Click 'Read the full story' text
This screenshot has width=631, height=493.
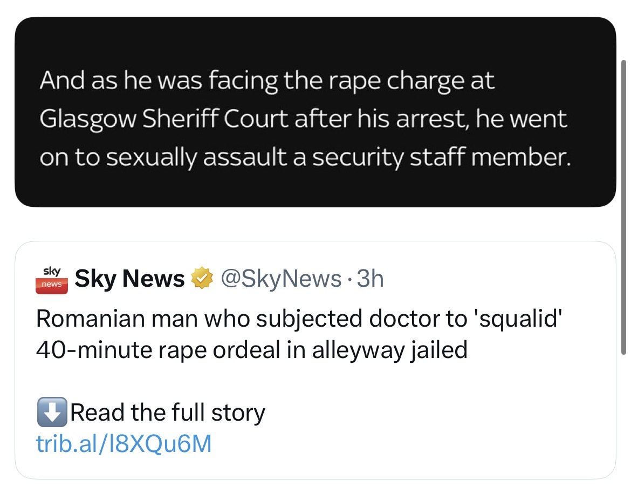pos(168,413)
